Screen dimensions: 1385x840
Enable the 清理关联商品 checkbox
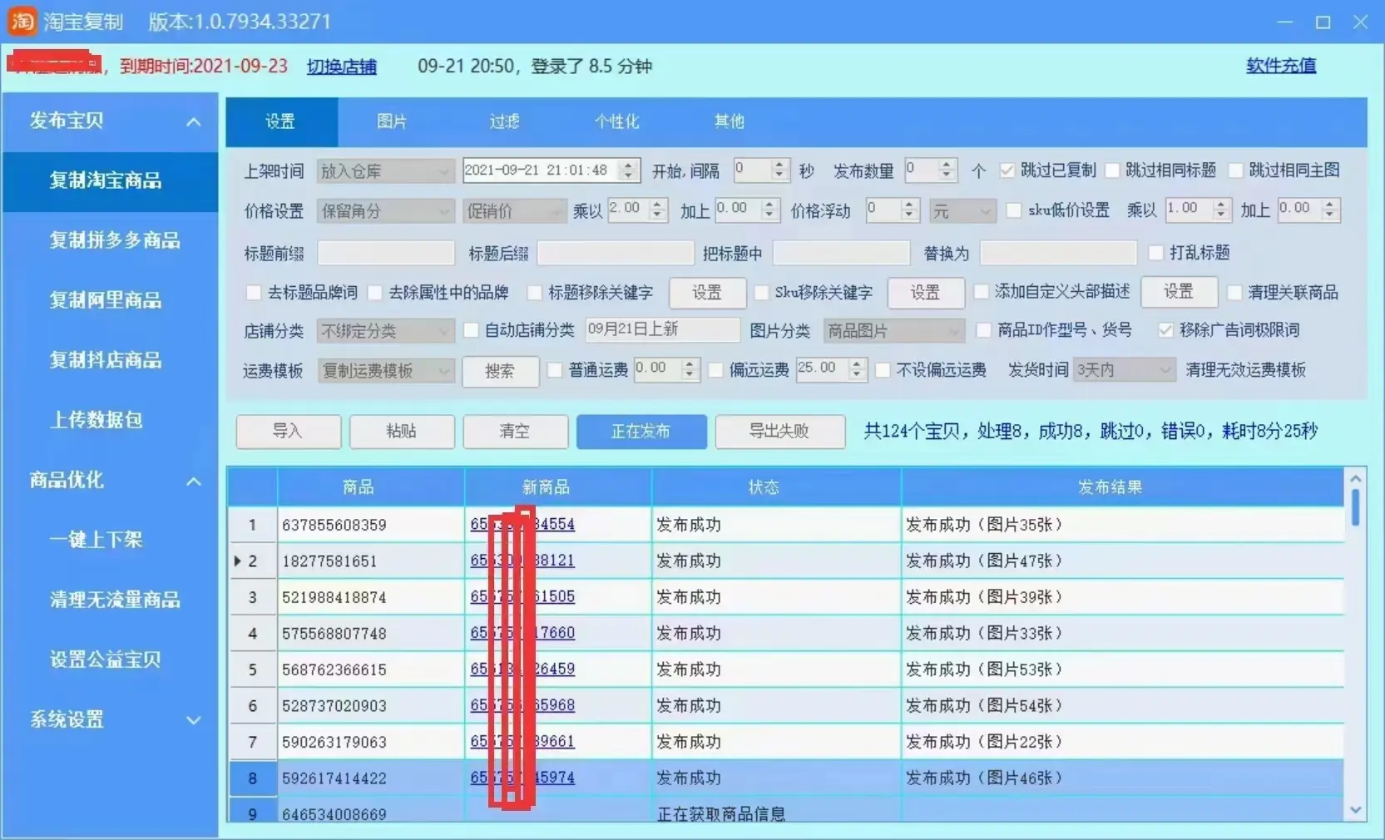coord(1234,292)
